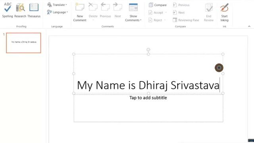Go to Previous change in Compare group
Screen dimensions: 254x143
pos(181,5)
